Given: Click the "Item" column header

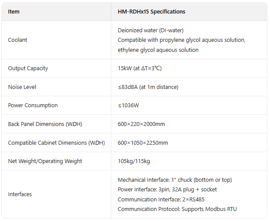Looking at the screenshot, I should (x=13, y=12).
